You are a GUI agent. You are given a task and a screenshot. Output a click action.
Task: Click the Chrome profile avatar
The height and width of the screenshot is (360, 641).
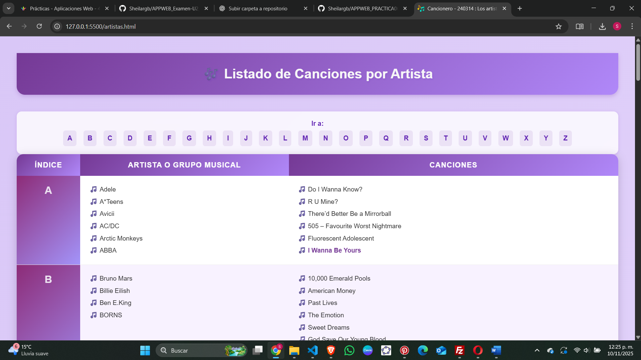pos(617,26)
